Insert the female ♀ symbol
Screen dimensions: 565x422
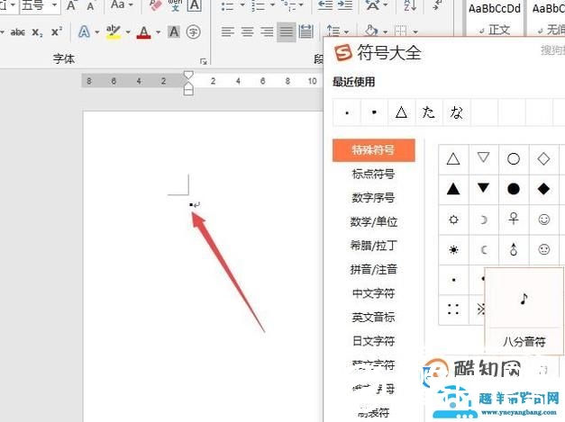(514, 219)
